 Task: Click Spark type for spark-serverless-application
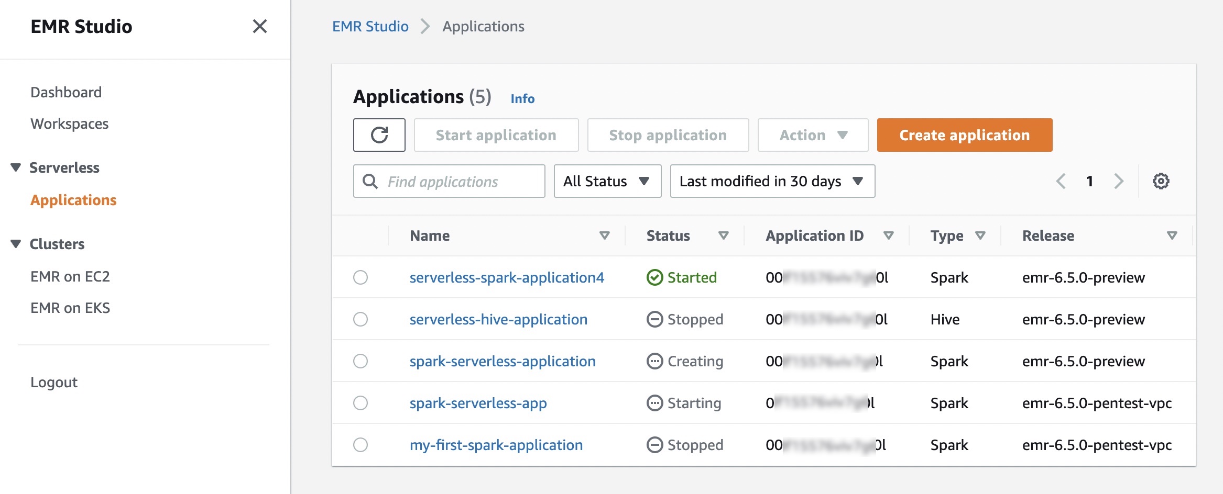(x=949, y=361)
